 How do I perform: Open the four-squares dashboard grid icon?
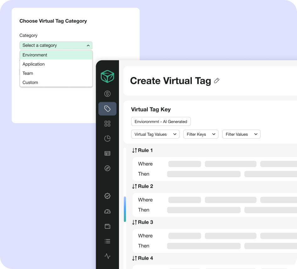[x=107, y=124]
